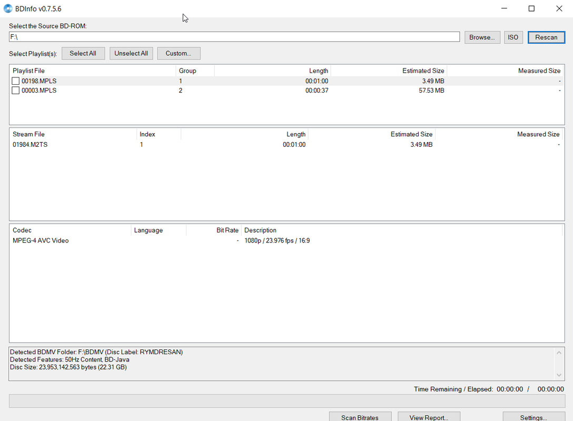The width and height of the screenshot is (573, 421).
Task: Click the scan progress bar
Action: pos(287,401)
